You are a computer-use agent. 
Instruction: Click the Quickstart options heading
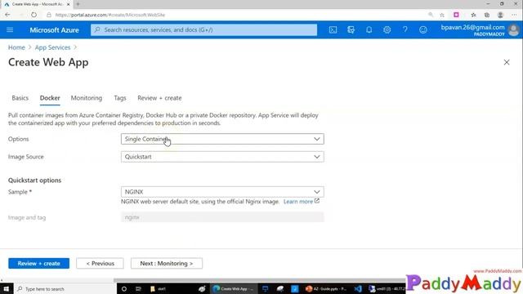34,180
